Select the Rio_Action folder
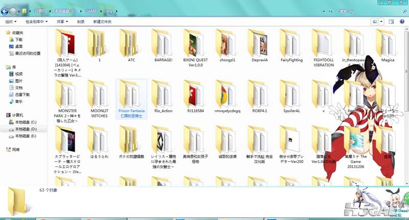 tap(163, 96)
